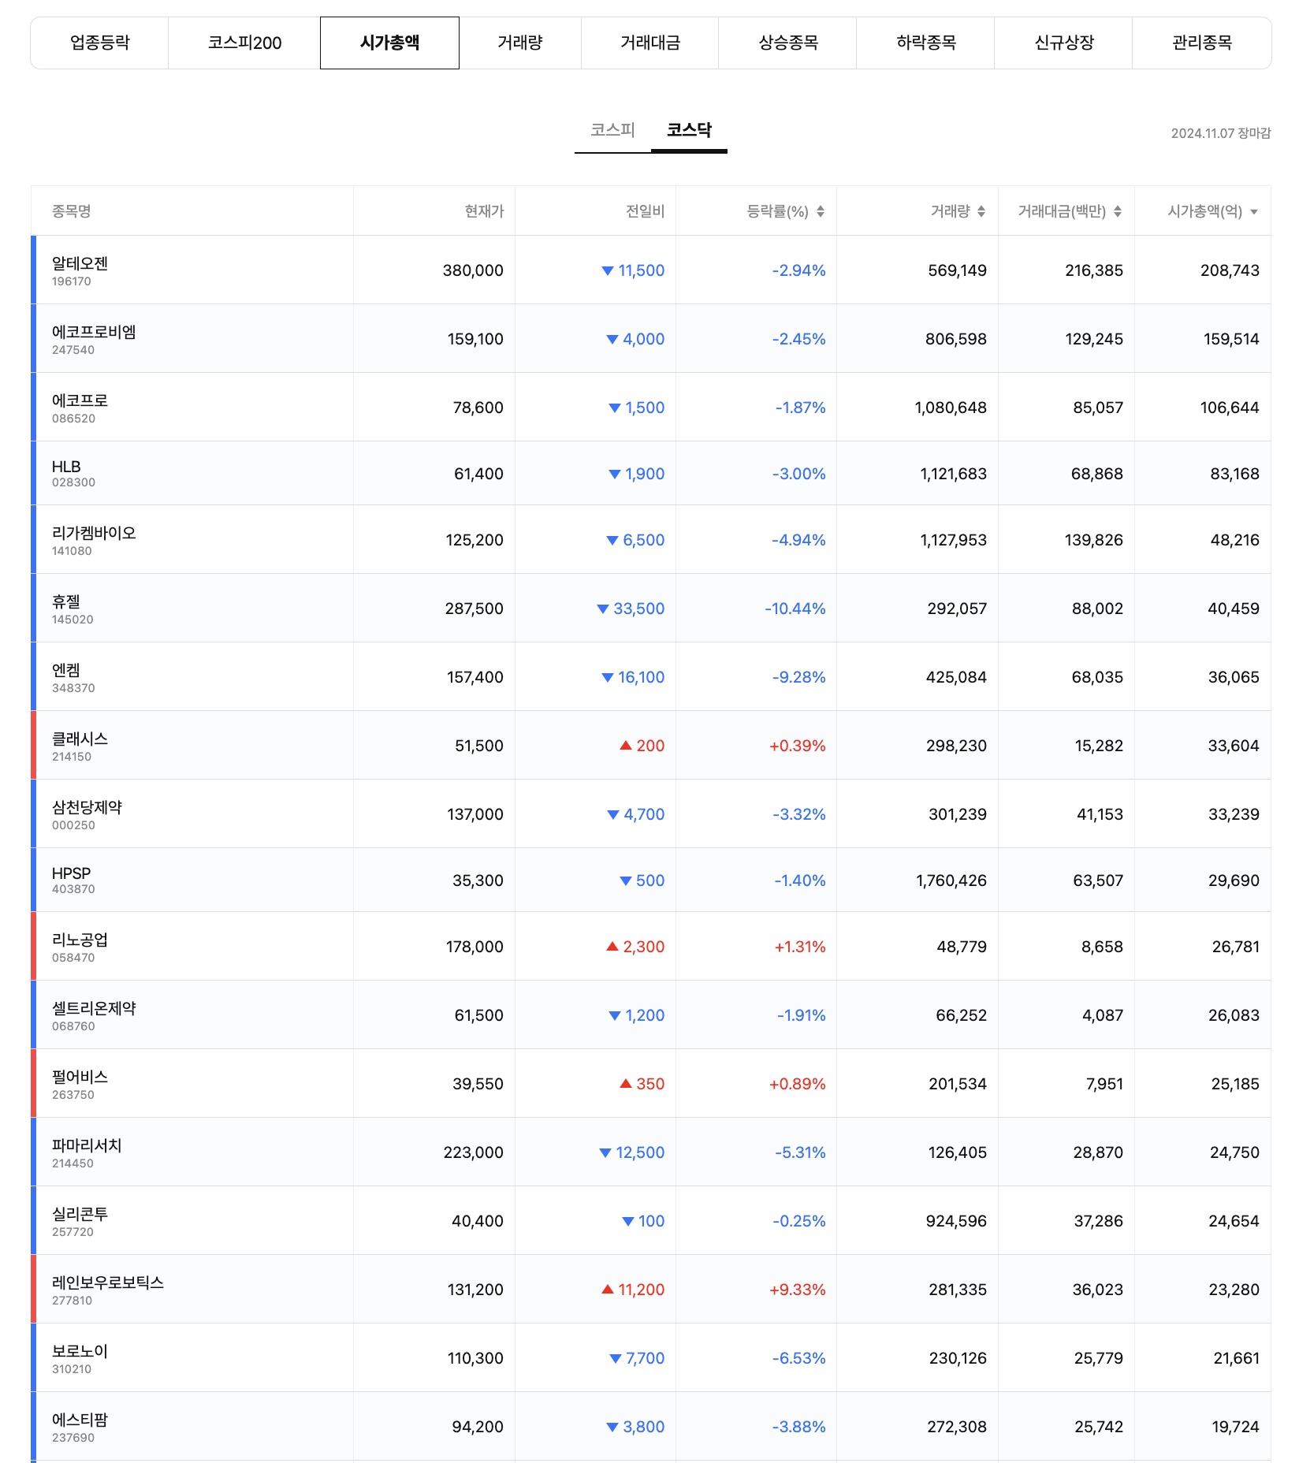Click HPSP volume 1,760,426
The height and width of the screenshot is (1463, 1299).
951,880
